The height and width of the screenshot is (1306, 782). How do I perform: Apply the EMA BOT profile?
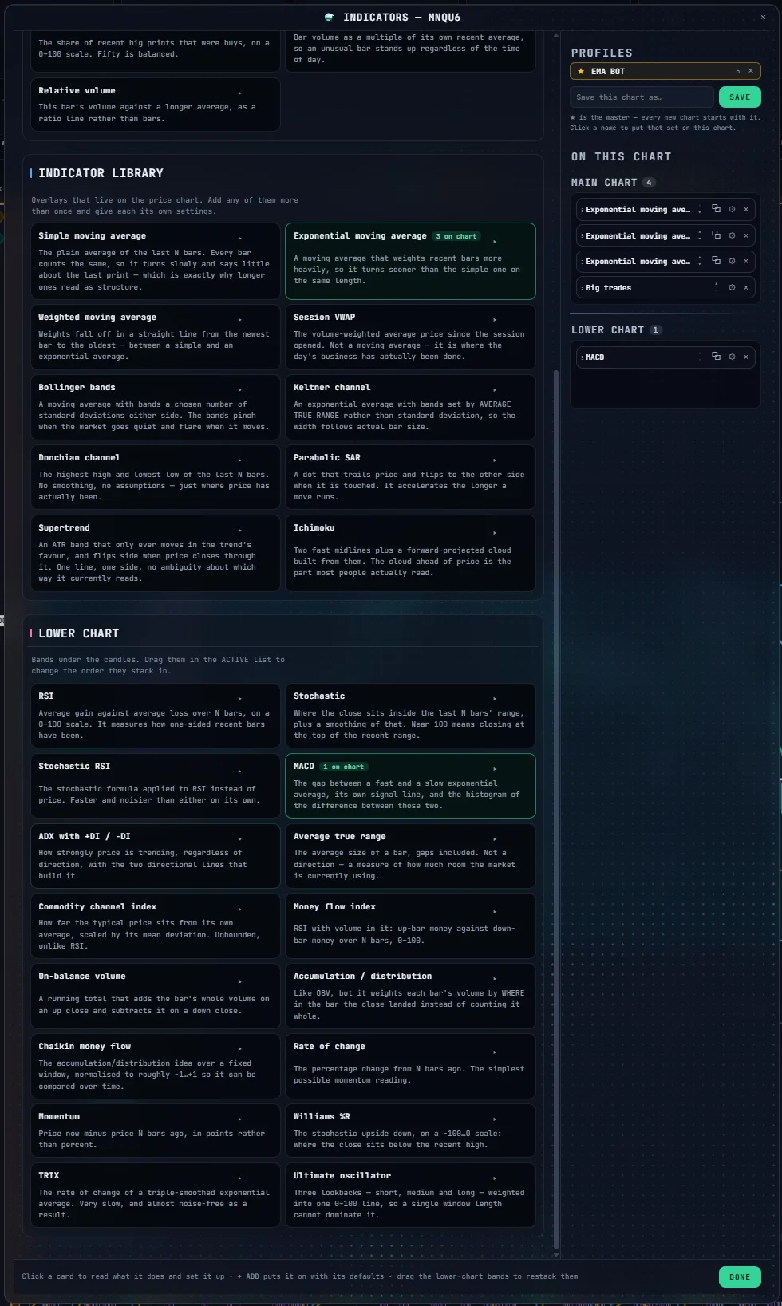pos(608,71)
